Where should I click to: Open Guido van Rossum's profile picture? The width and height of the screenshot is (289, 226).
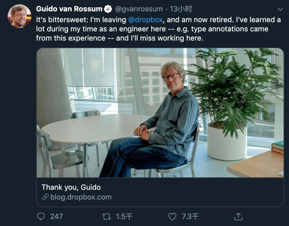click(x=19, y=16)
